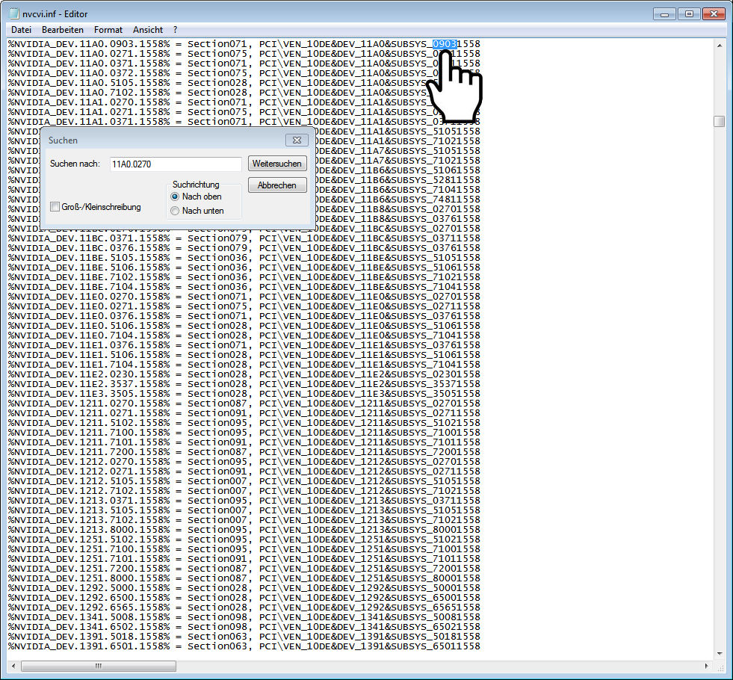
Task: Open the Ansicht menu
Action: (148, 29)
